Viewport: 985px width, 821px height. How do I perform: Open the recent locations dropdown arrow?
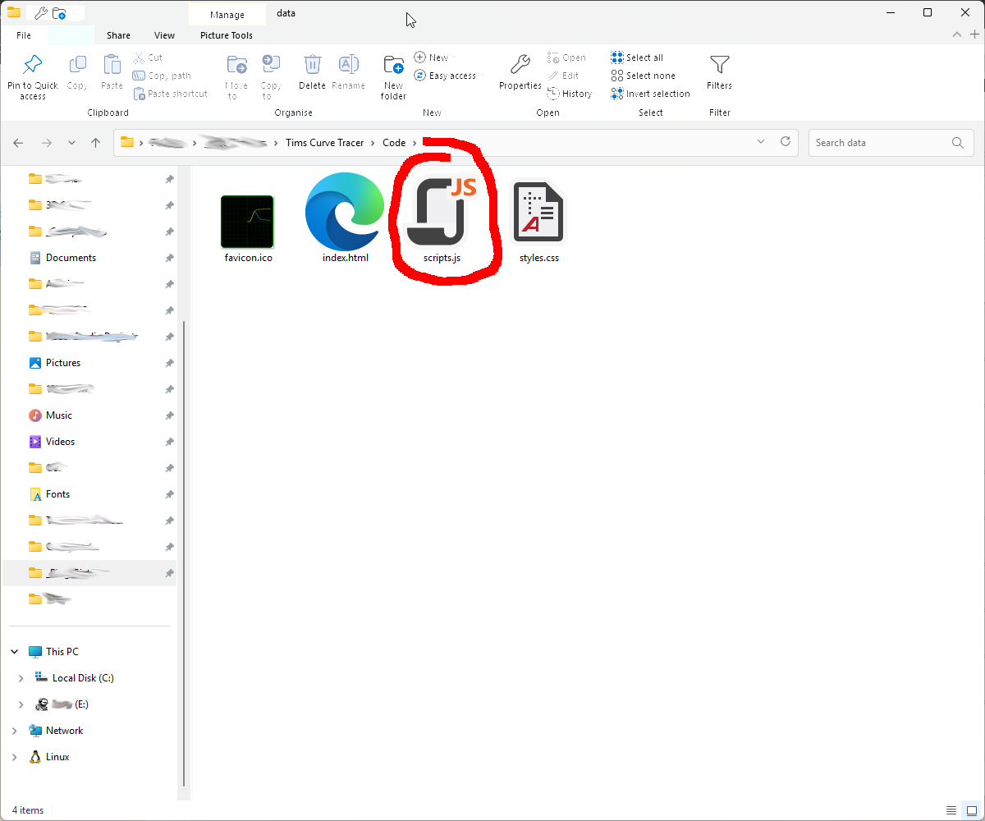[71, 143]
